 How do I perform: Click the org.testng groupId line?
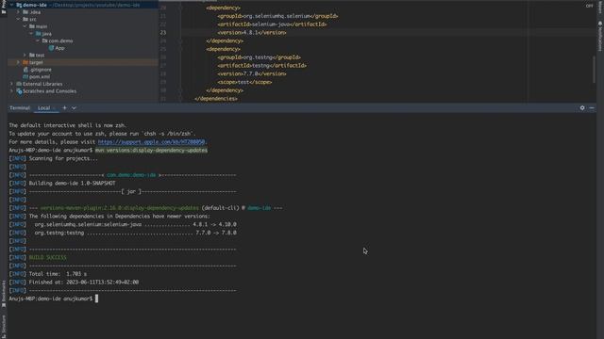[x=259, y=57]
